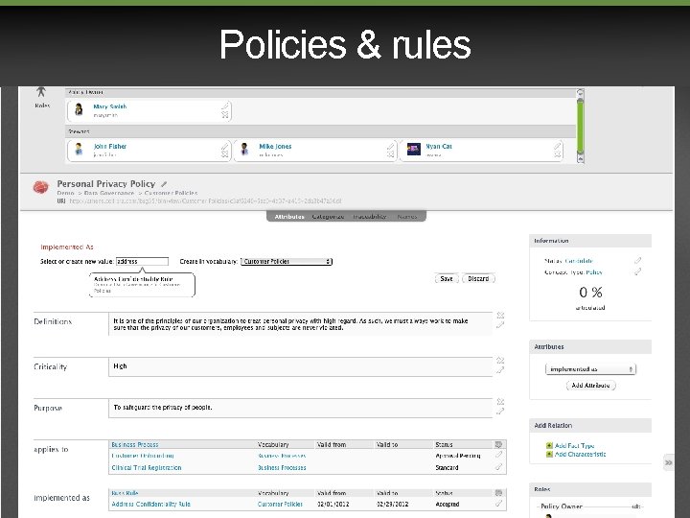
Task: Open John Fisher profile link
Action: point(110,146)
